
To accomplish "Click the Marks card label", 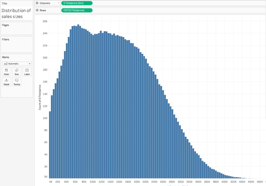I will point(6,57).
